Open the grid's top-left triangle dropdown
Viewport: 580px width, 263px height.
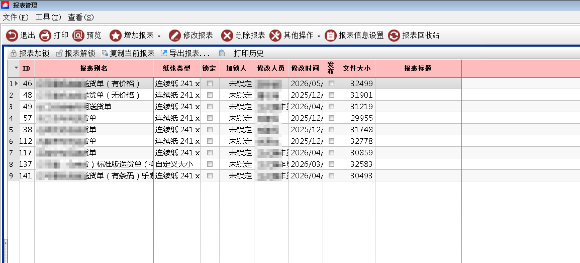[16, 68]
